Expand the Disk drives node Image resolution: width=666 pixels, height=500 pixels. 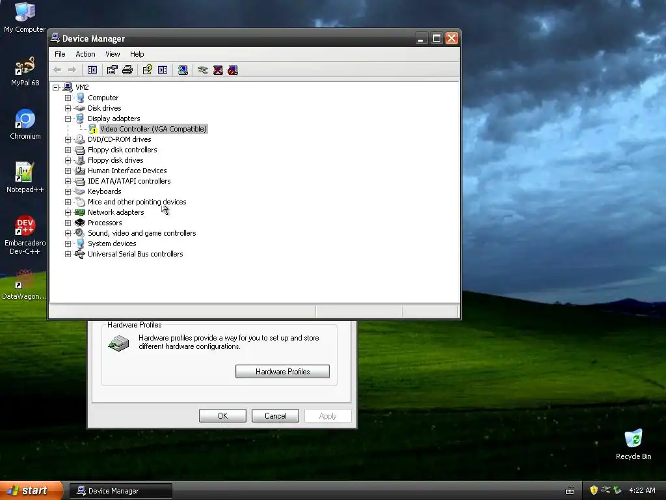pyautogui.click(x=68, y=109)
